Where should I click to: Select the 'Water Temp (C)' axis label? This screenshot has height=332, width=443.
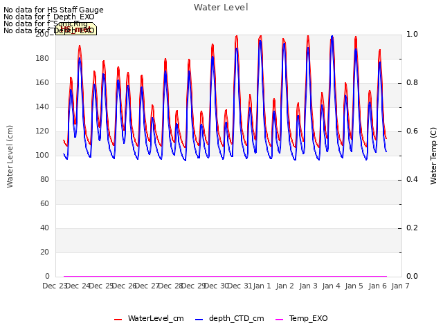pos(433,156)
